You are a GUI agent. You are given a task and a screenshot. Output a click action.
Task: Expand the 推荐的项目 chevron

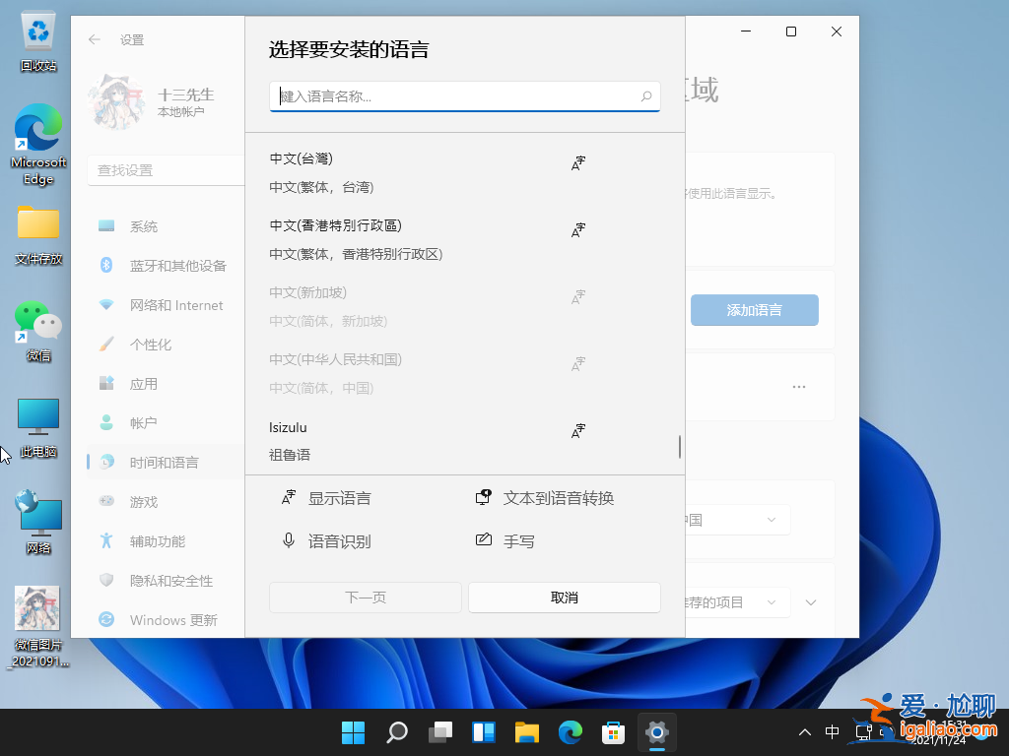(x=810, y=601)
